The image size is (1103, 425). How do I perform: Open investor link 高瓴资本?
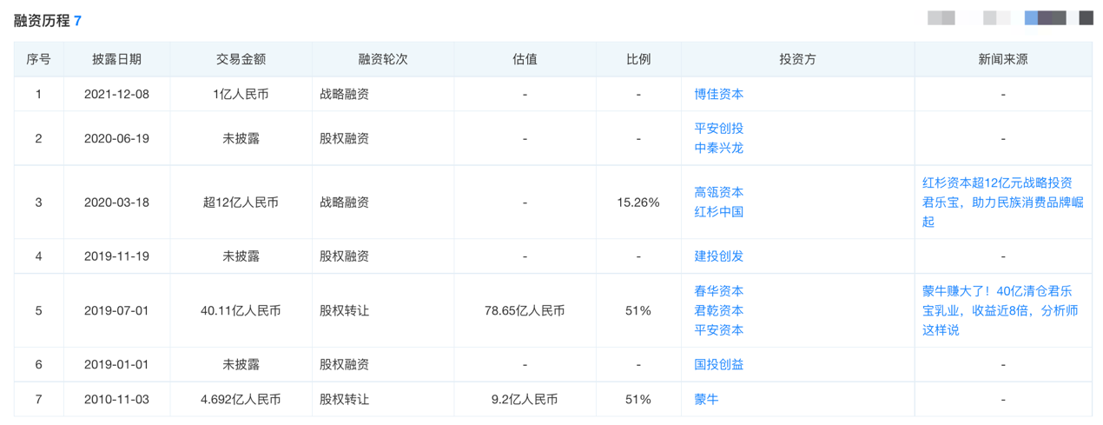click(x=718, y=192)
